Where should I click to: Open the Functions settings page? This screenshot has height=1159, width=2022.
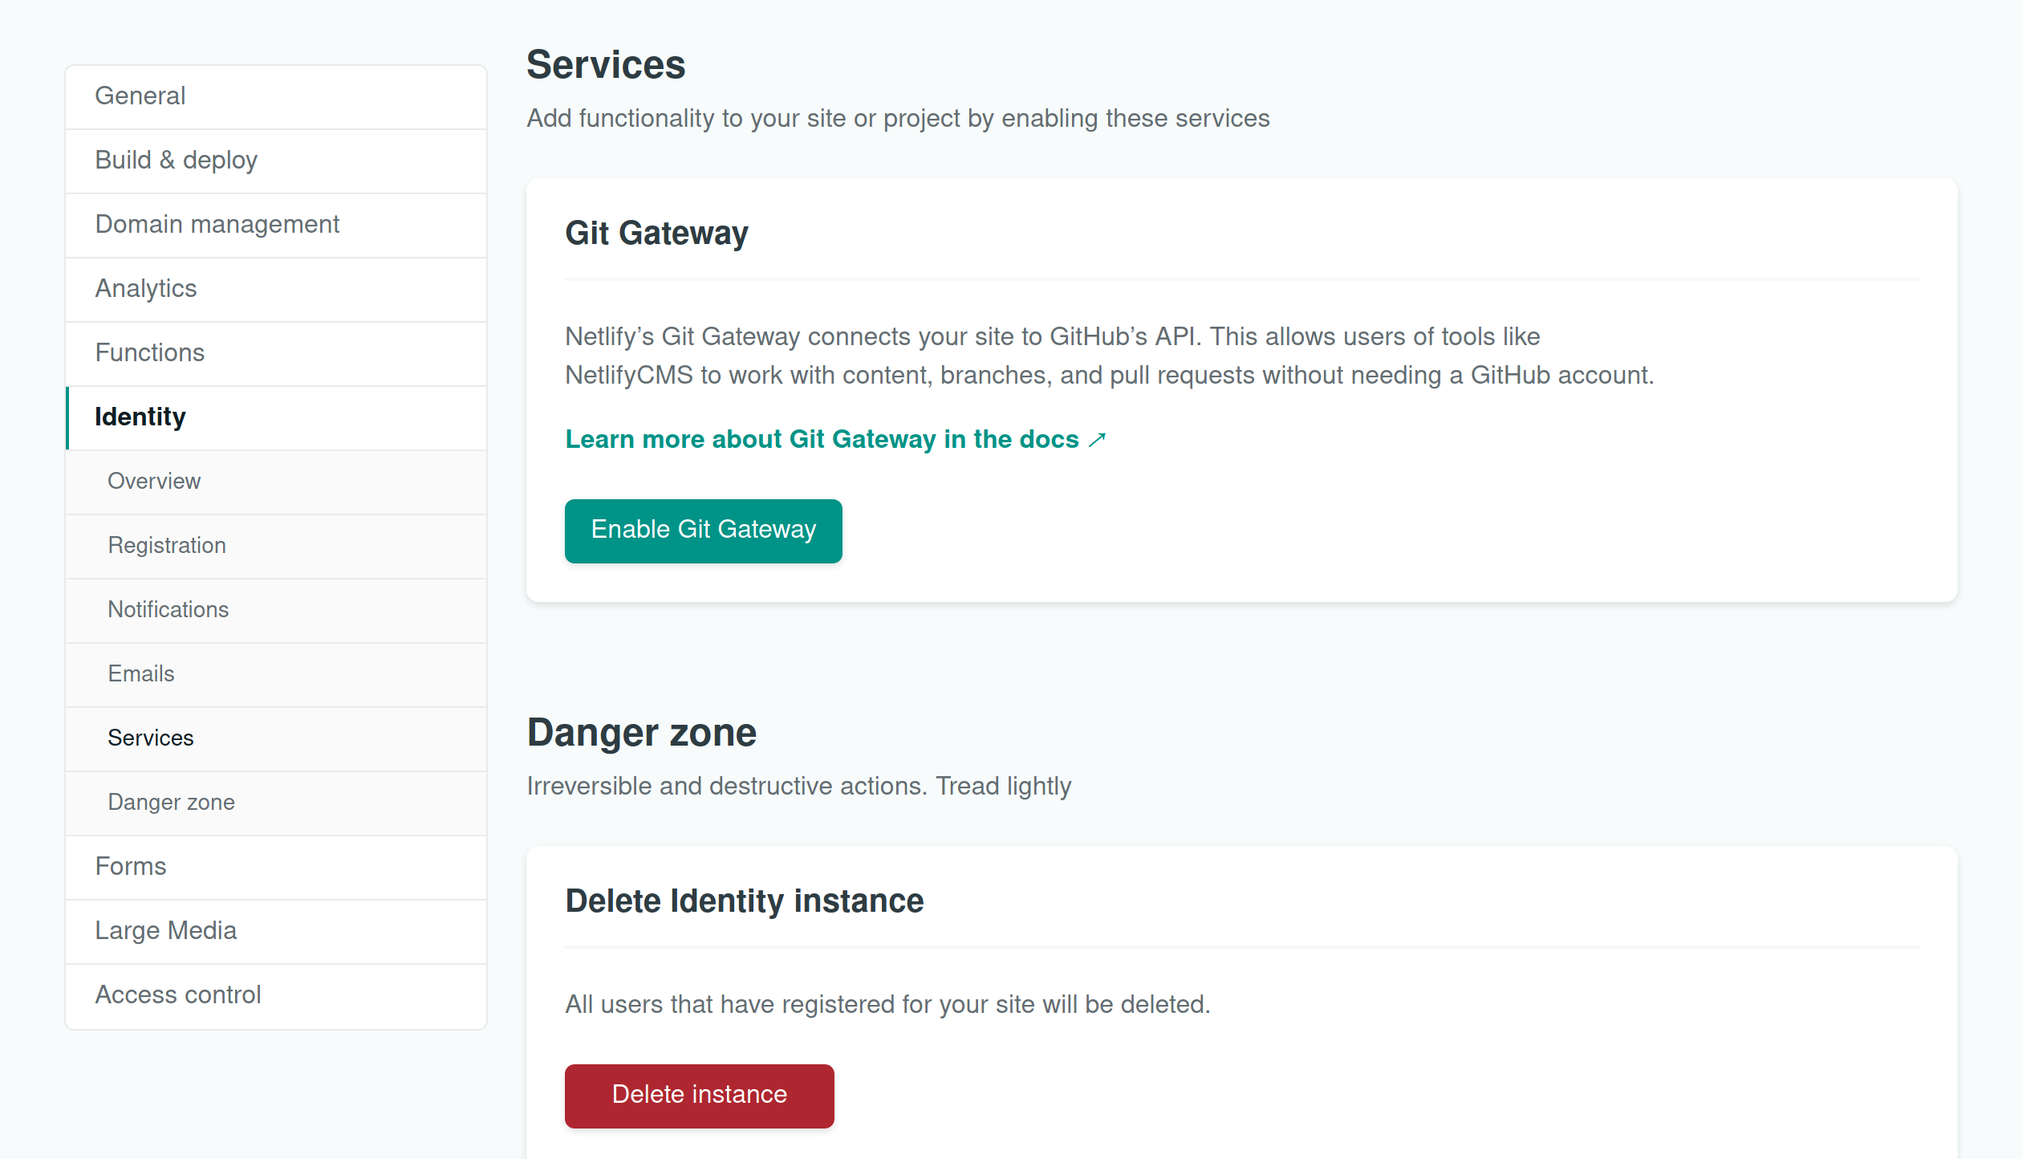click(x=149, y=353)
